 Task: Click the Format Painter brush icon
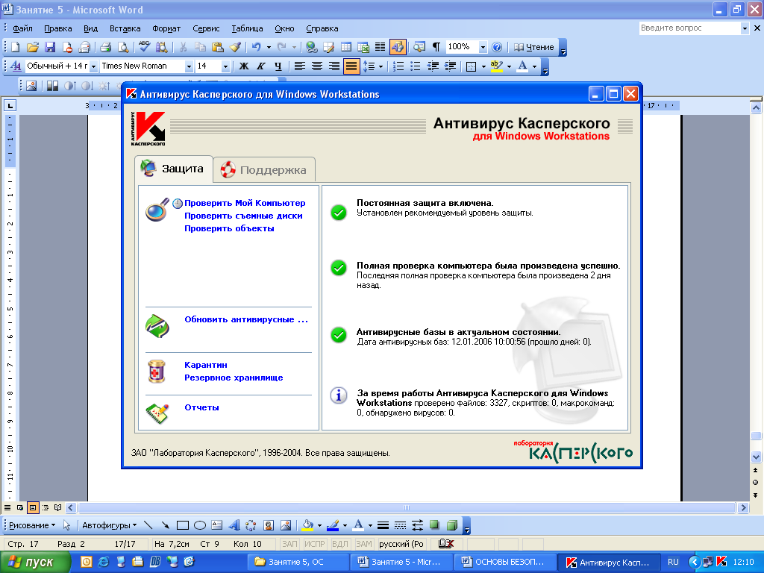(235, 47)
